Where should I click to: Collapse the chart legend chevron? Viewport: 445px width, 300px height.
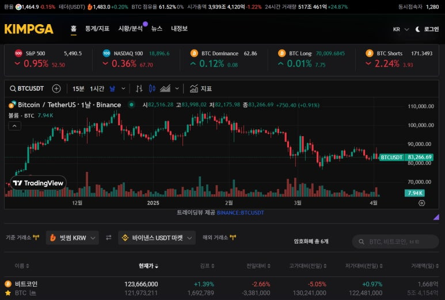[x=15, y=126]
